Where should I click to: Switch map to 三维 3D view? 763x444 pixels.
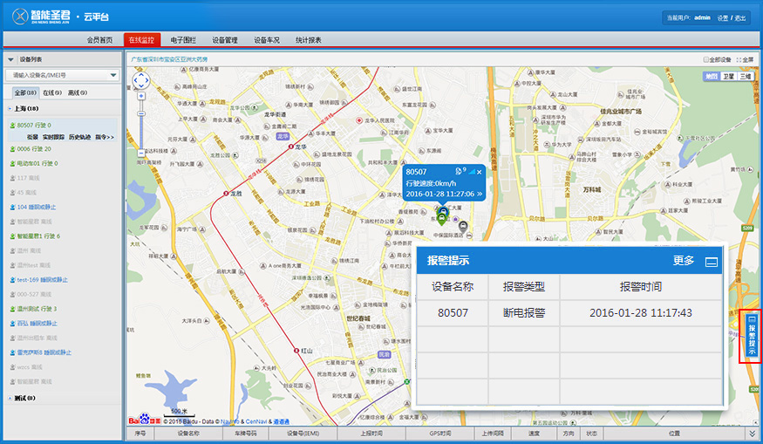(746, 77)
